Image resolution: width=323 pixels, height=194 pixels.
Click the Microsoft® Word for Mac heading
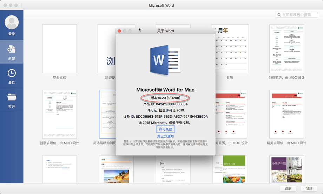(165, 90)
